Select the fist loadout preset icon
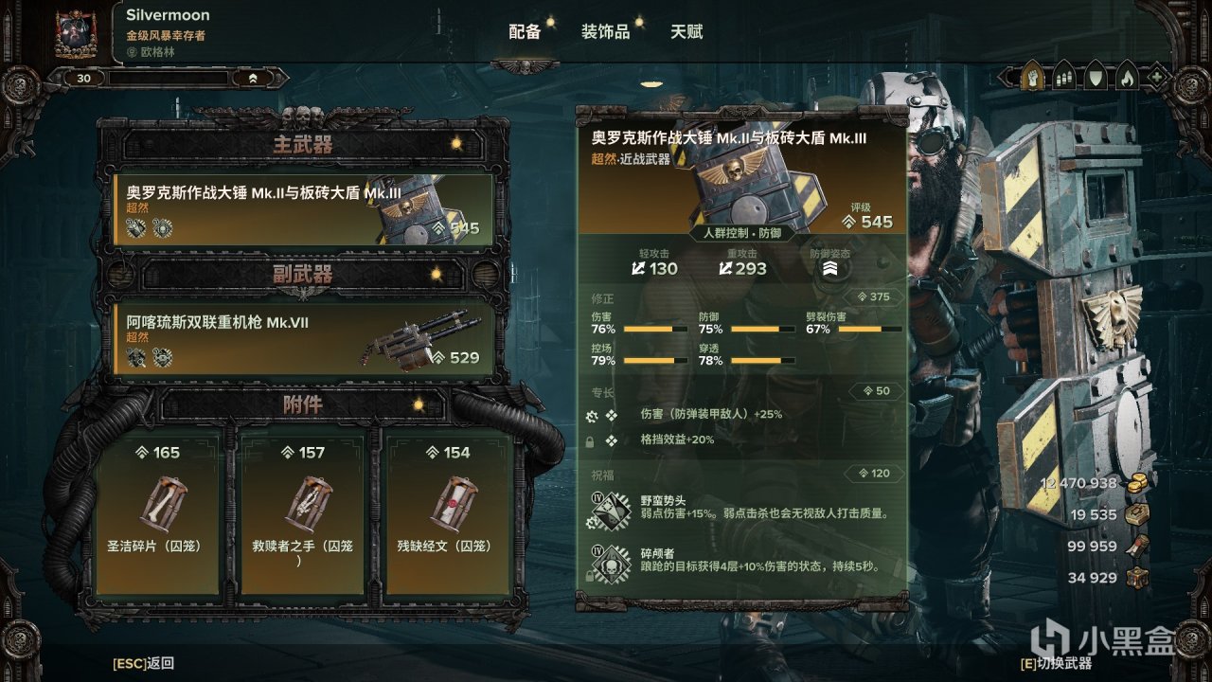 pos(1032,77)
